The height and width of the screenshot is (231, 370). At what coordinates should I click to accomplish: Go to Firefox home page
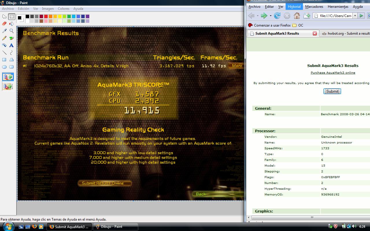click(x=297, y=16)
